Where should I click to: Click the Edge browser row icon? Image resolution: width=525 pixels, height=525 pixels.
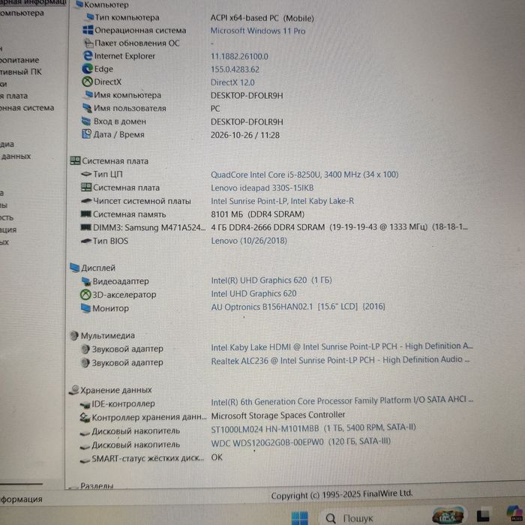pos(88,69)
